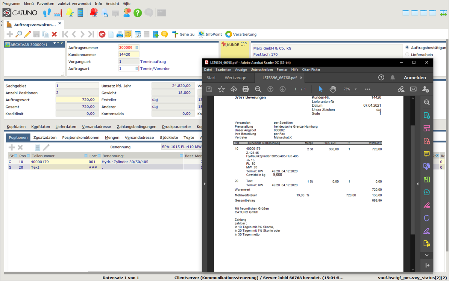
Task: Click the green help question mark icon
Action: (137, 13)
